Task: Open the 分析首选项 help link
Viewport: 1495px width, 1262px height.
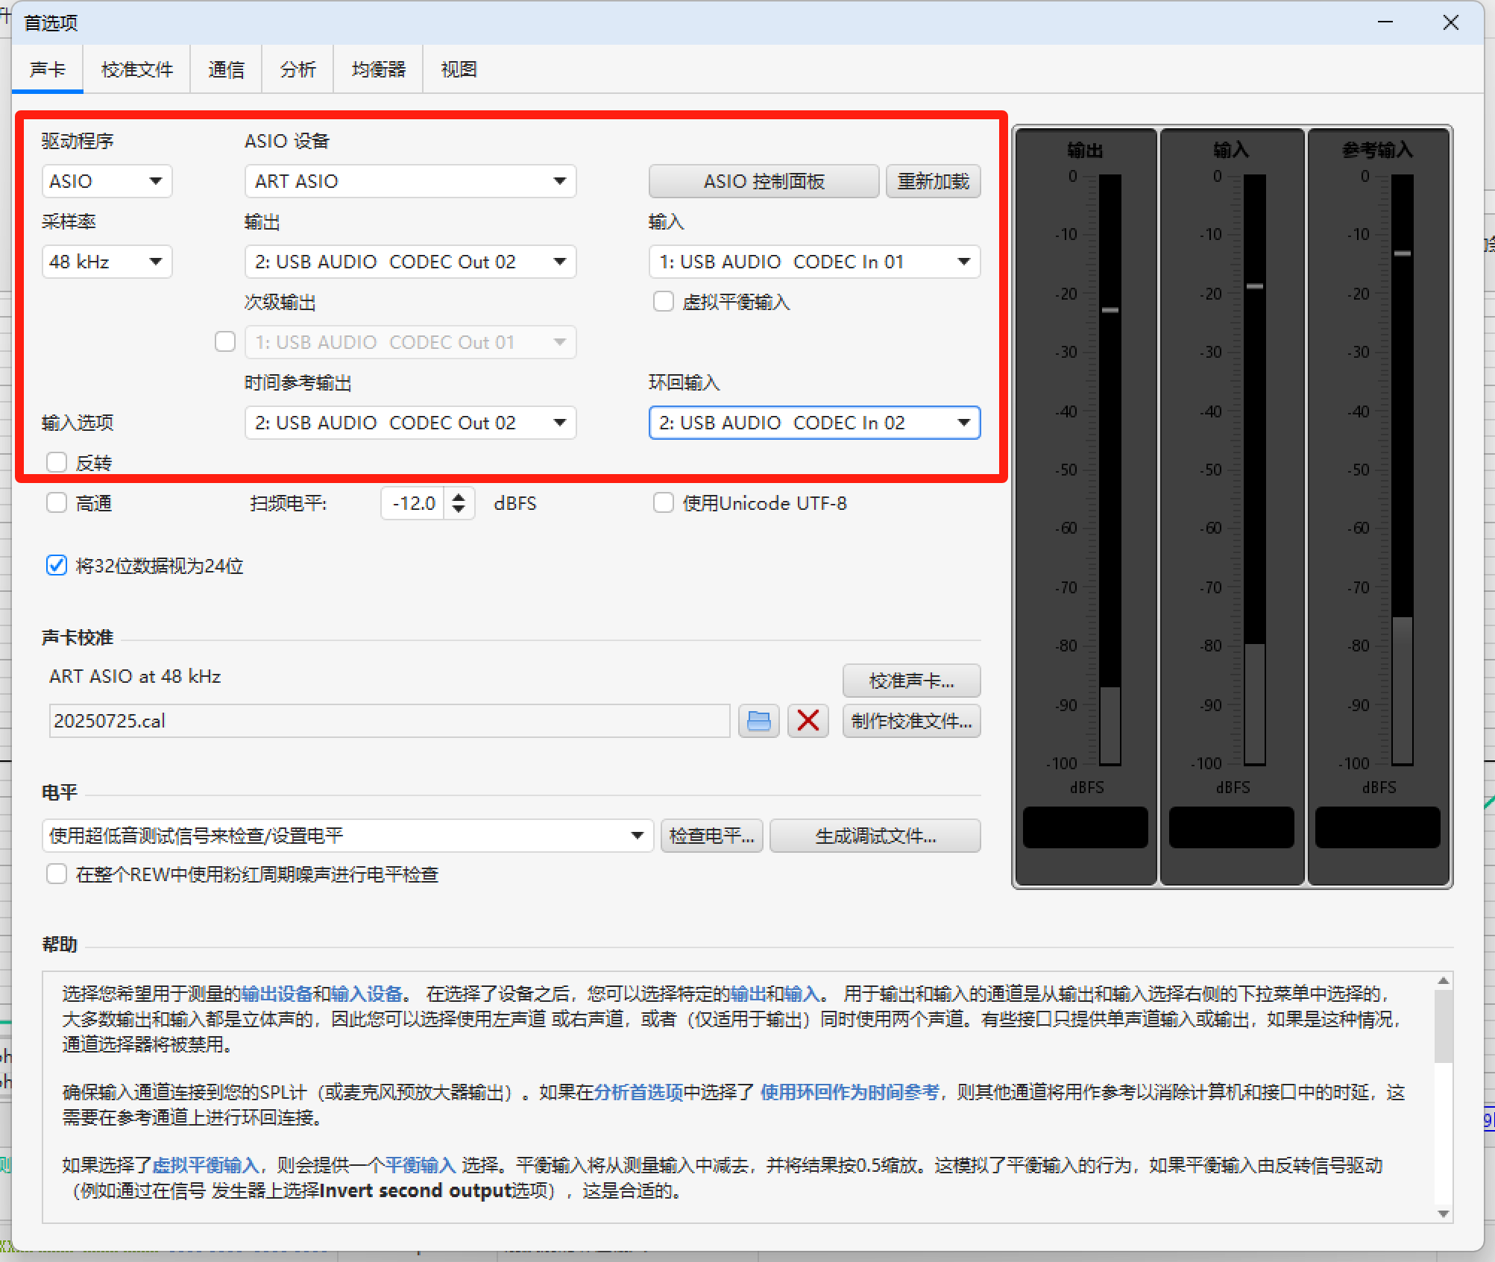Action: pos(638,1092)
